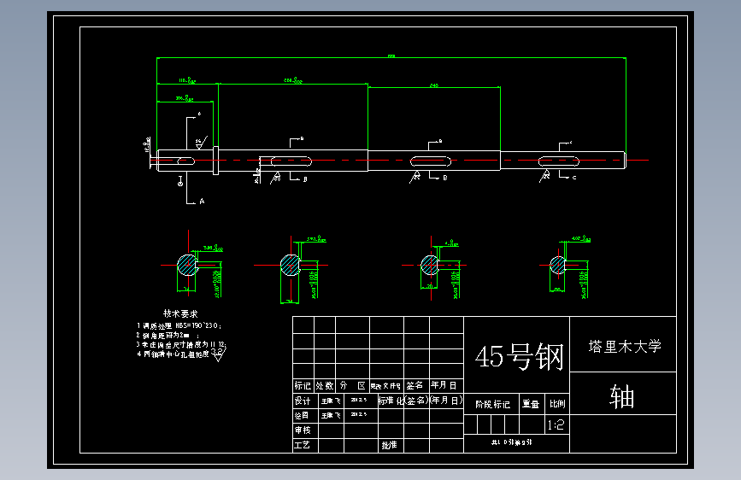Select the rightmost hatched cross-section circle
This screenshot has width=741, height=480.
(x=557, y=265)
